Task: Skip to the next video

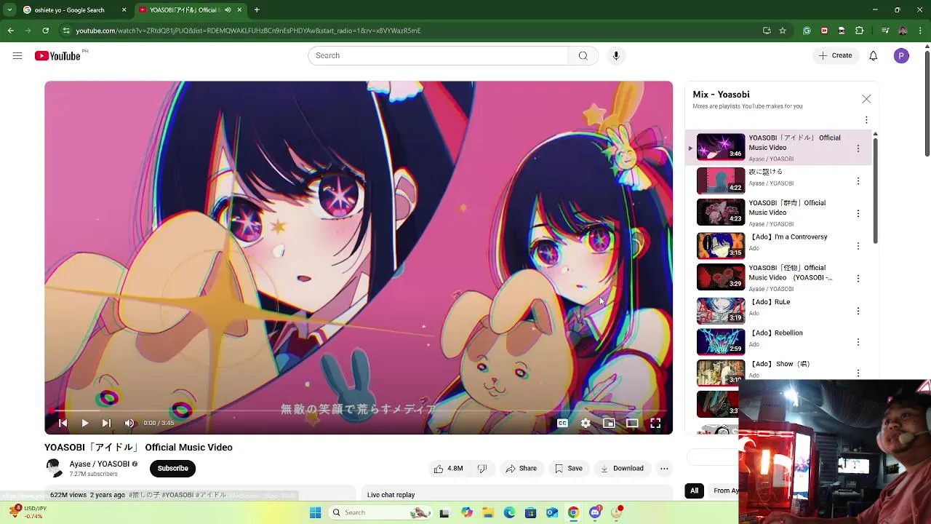Action: click(107, 423)
